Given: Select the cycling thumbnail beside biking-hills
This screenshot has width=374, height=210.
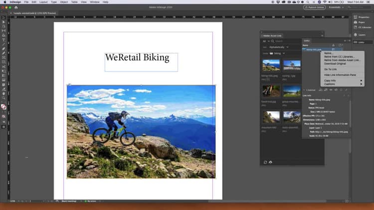Looking at the screenshot, I should pos(292,65).
